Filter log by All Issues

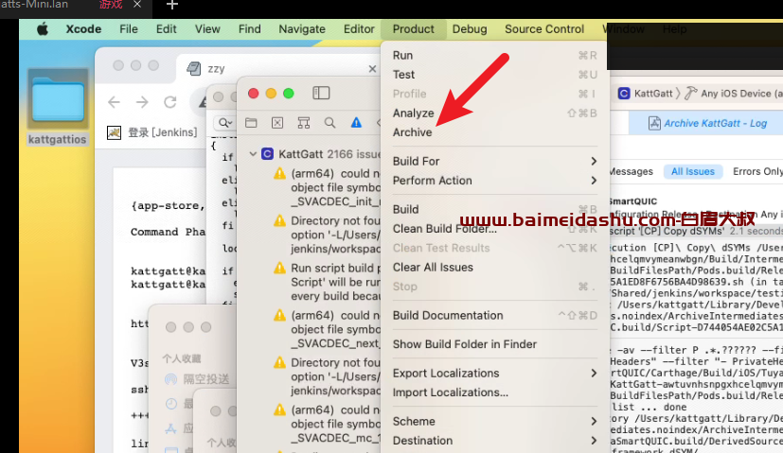[x=693, y=171]
